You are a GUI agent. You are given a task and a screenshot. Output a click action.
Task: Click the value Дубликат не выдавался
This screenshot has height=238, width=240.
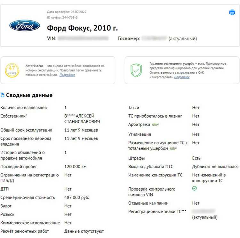pos(215,167)
